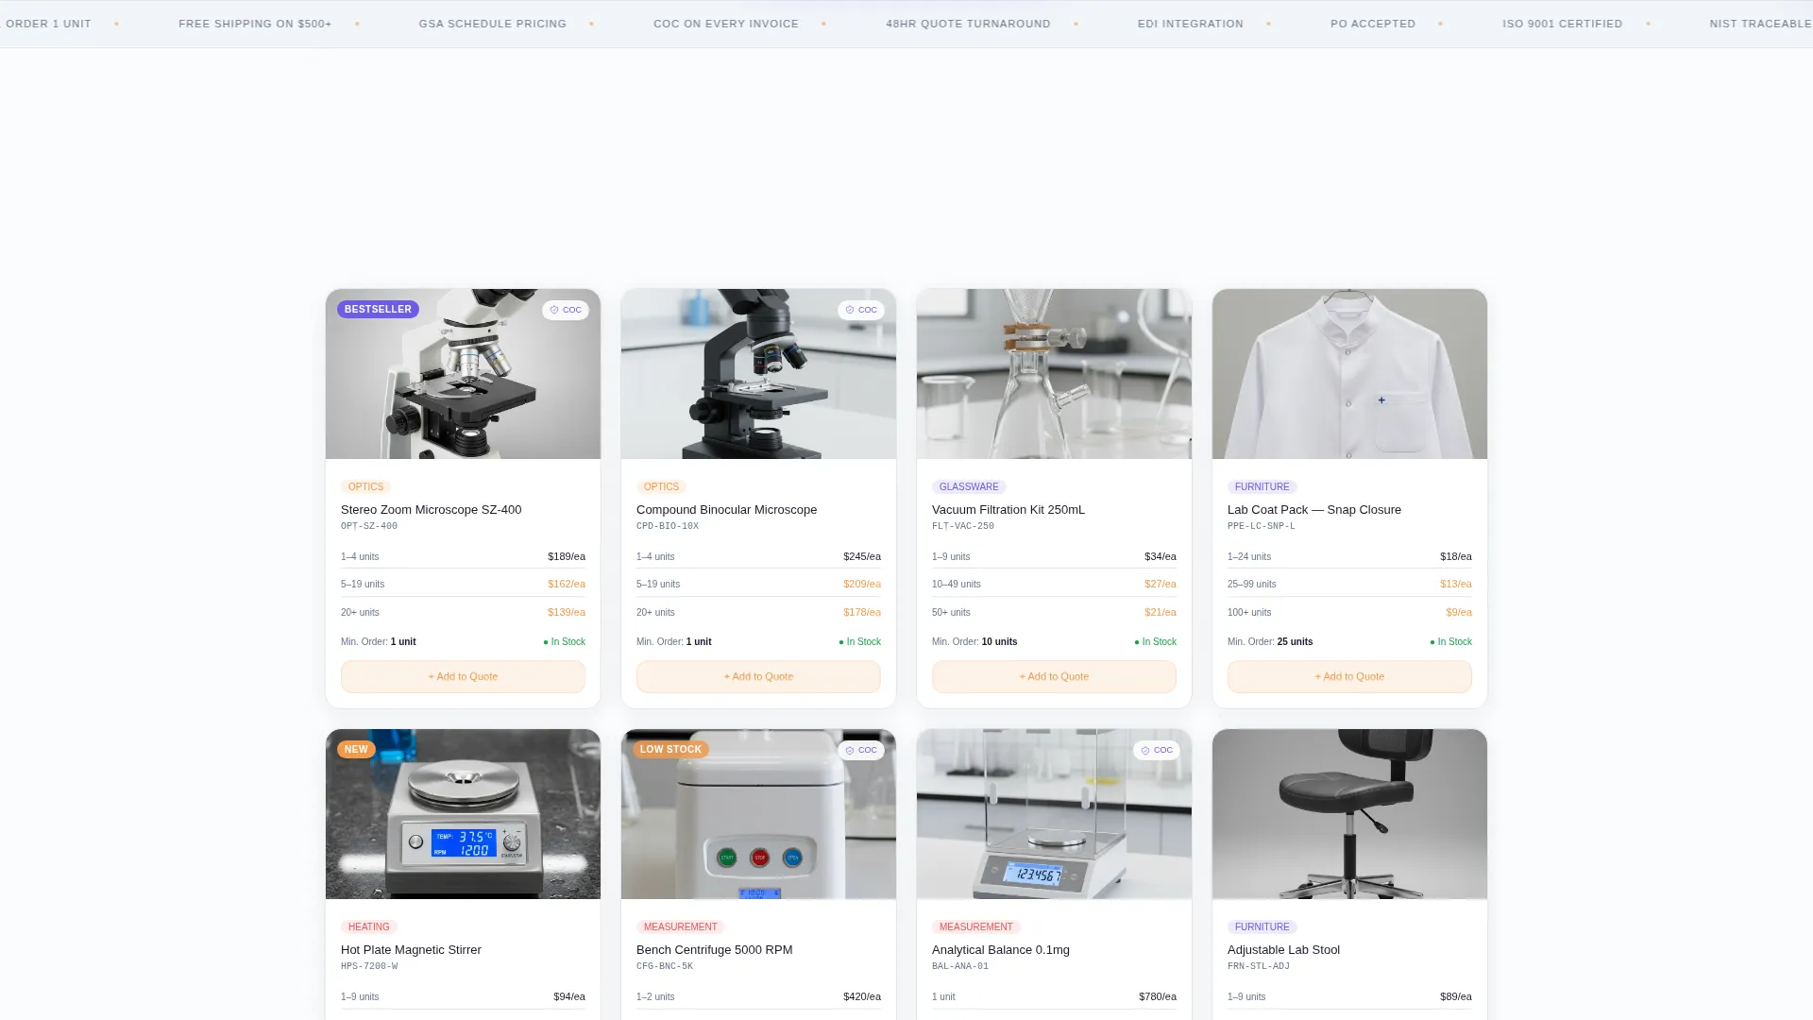Open Bench Centrifuge 5000 RPM title

click(714, 949)
